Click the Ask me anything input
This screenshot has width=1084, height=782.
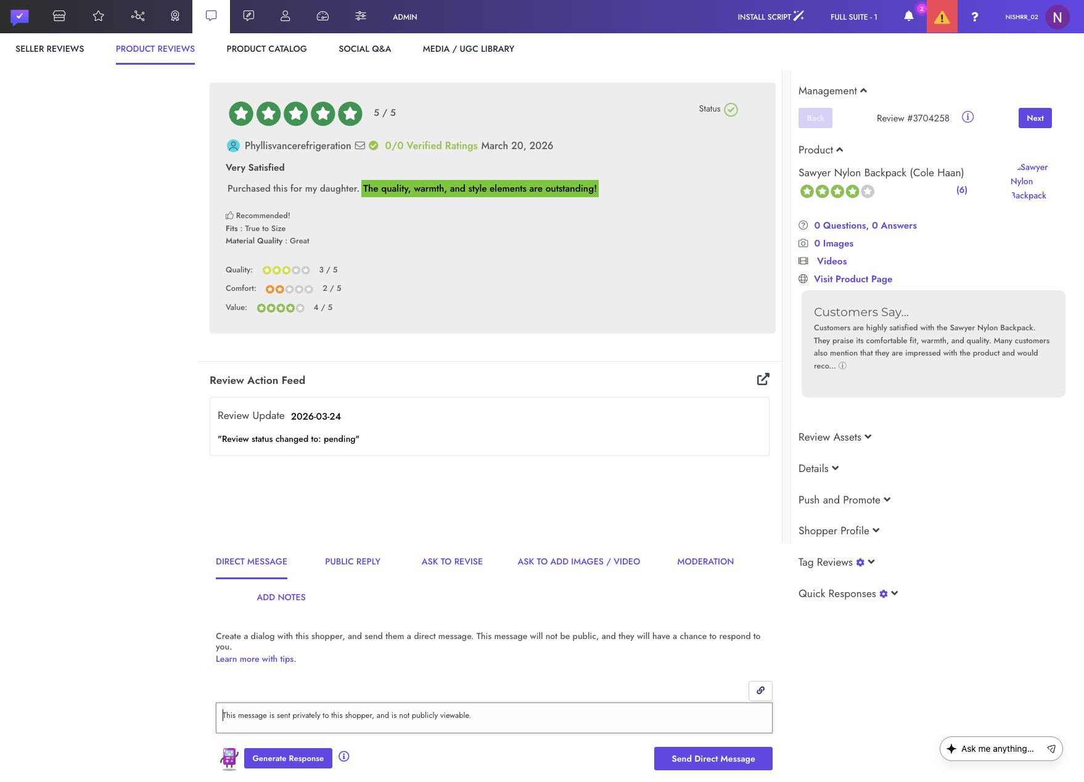click(x=997, y=749)
